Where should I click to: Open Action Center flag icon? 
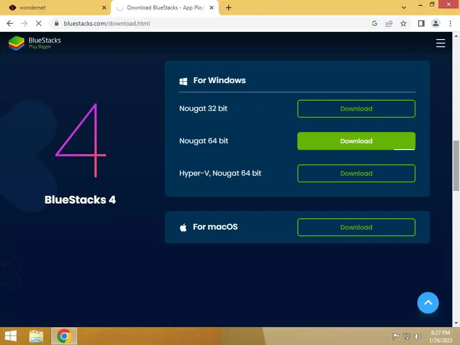pos(396,336)
